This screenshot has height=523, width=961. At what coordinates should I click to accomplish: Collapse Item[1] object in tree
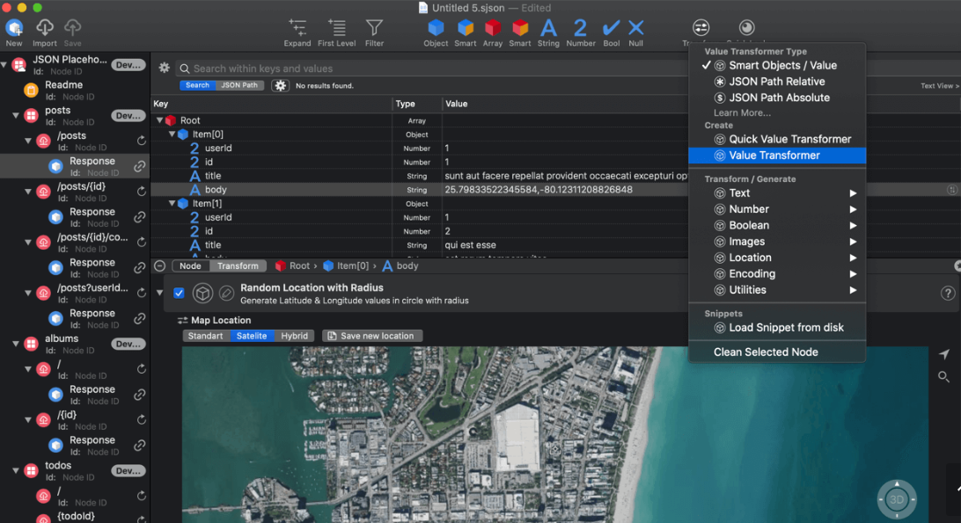pos(172,203)
